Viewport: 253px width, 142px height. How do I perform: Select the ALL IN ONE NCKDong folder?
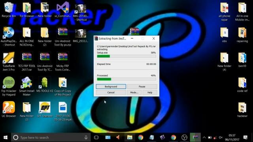[x=27, y=36]
